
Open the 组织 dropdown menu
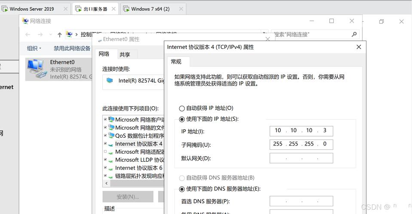click(34, 48)
